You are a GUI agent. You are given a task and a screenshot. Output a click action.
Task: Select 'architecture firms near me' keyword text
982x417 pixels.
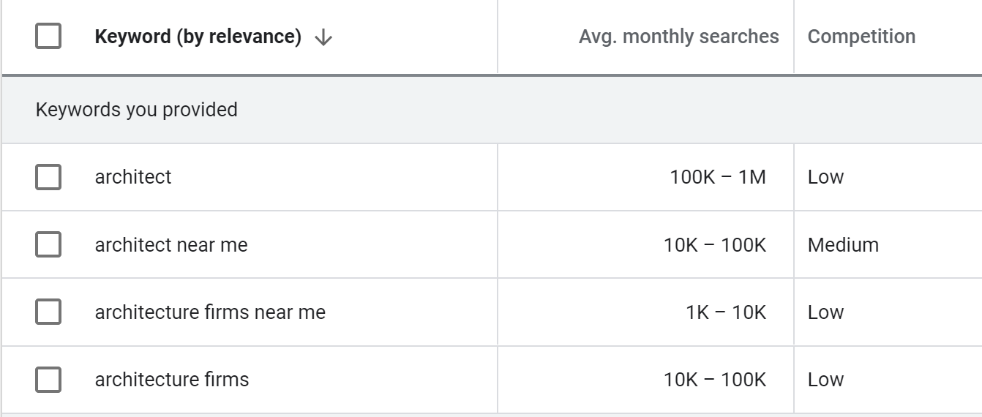(210, 312)
